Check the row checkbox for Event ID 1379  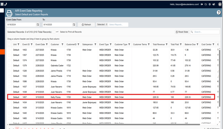pos(9,66)
